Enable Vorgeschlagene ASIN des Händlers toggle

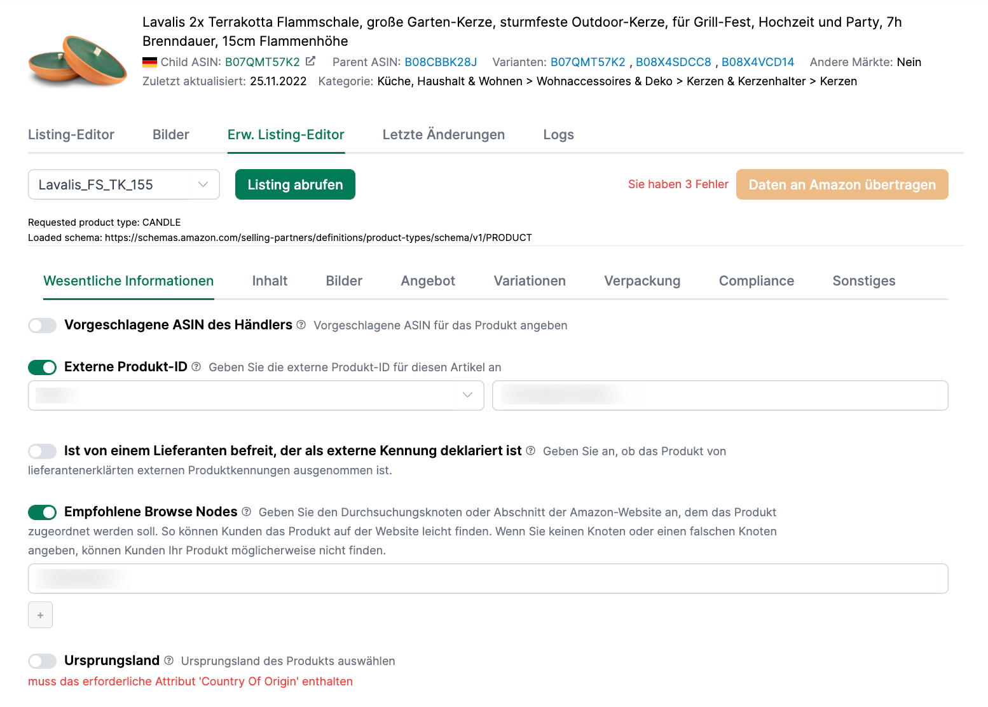(x=42, y=326)
